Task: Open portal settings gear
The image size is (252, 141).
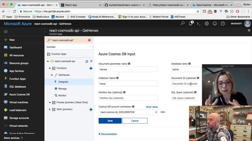Action: pos(207,23)
